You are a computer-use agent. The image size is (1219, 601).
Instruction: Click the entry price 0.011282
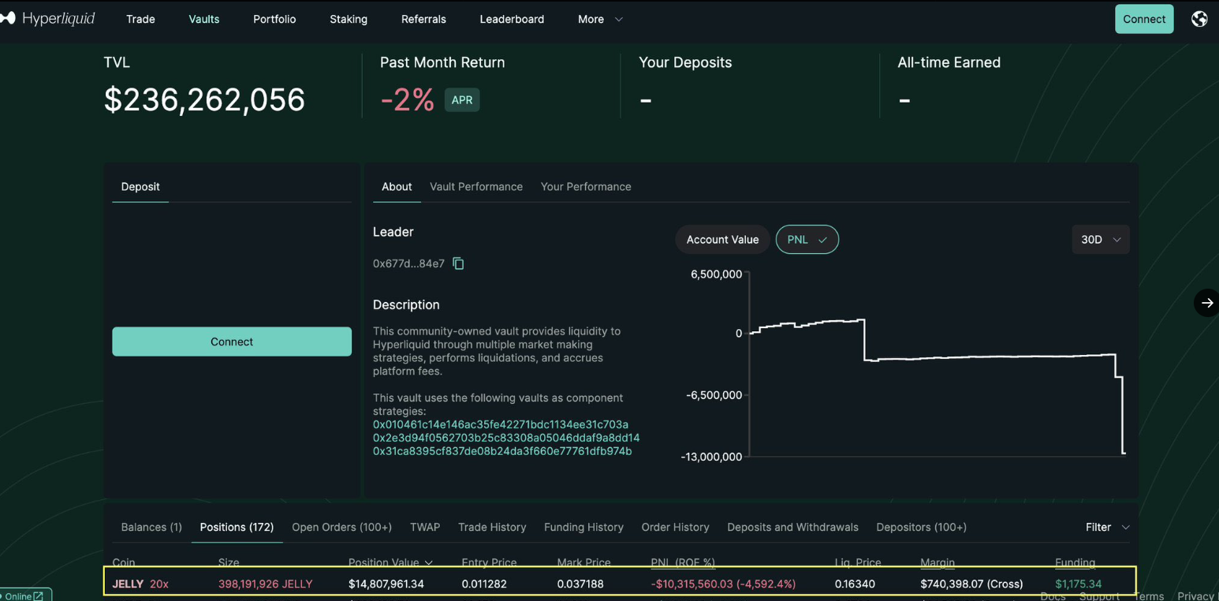[484, 584]
